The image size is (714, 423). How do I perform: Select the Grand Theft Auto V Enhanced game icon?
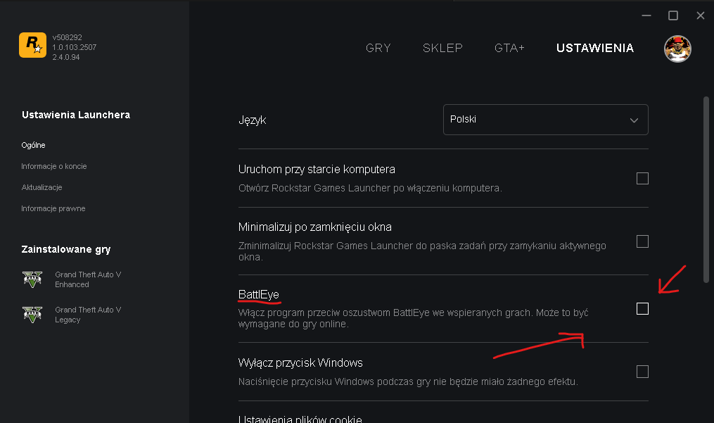32,279
